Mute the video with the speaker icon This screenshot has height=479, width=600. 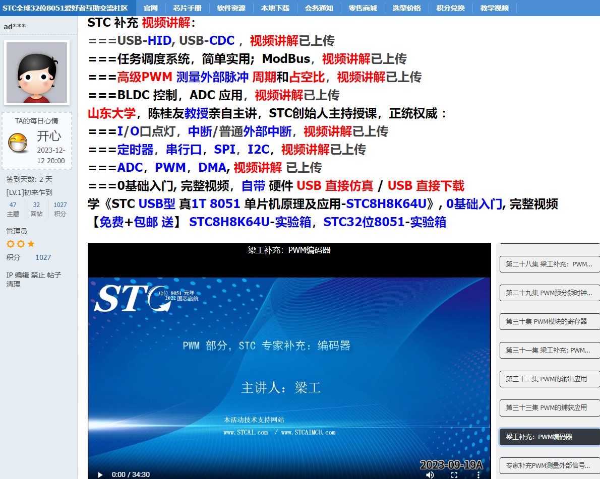click(430, 474)
